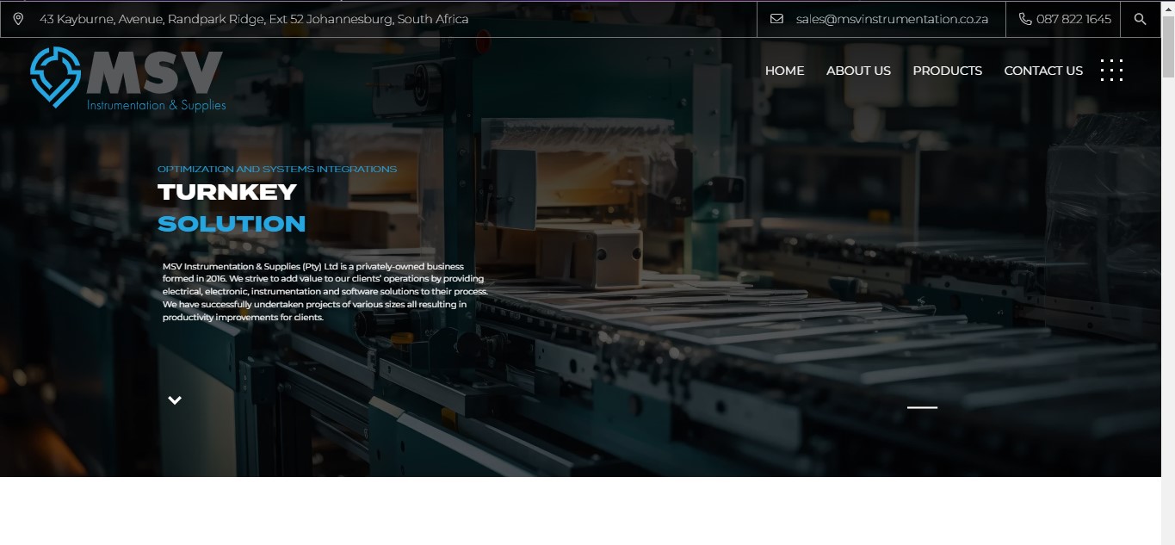Viewport: 1175px width, 545px height.
Task: Open the dotted grid menu icon
Action: (x=1111, y=71)
